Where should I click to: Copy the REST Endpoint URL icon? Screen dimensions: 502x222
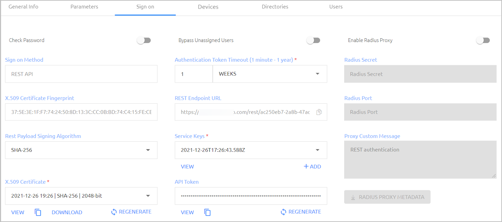click(x=319, y=112)
